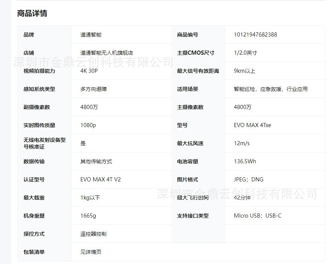Select the 电池容量 label

(187, 161)
